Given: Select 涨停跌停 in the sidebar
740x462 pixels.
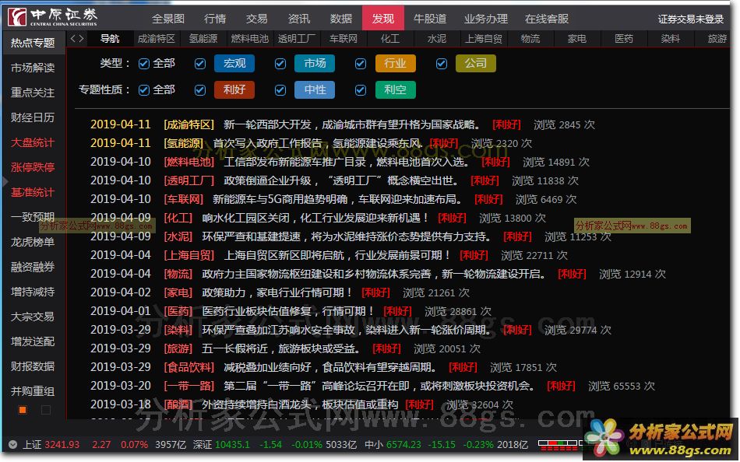Looking at the screenshot, I should 33,167.
